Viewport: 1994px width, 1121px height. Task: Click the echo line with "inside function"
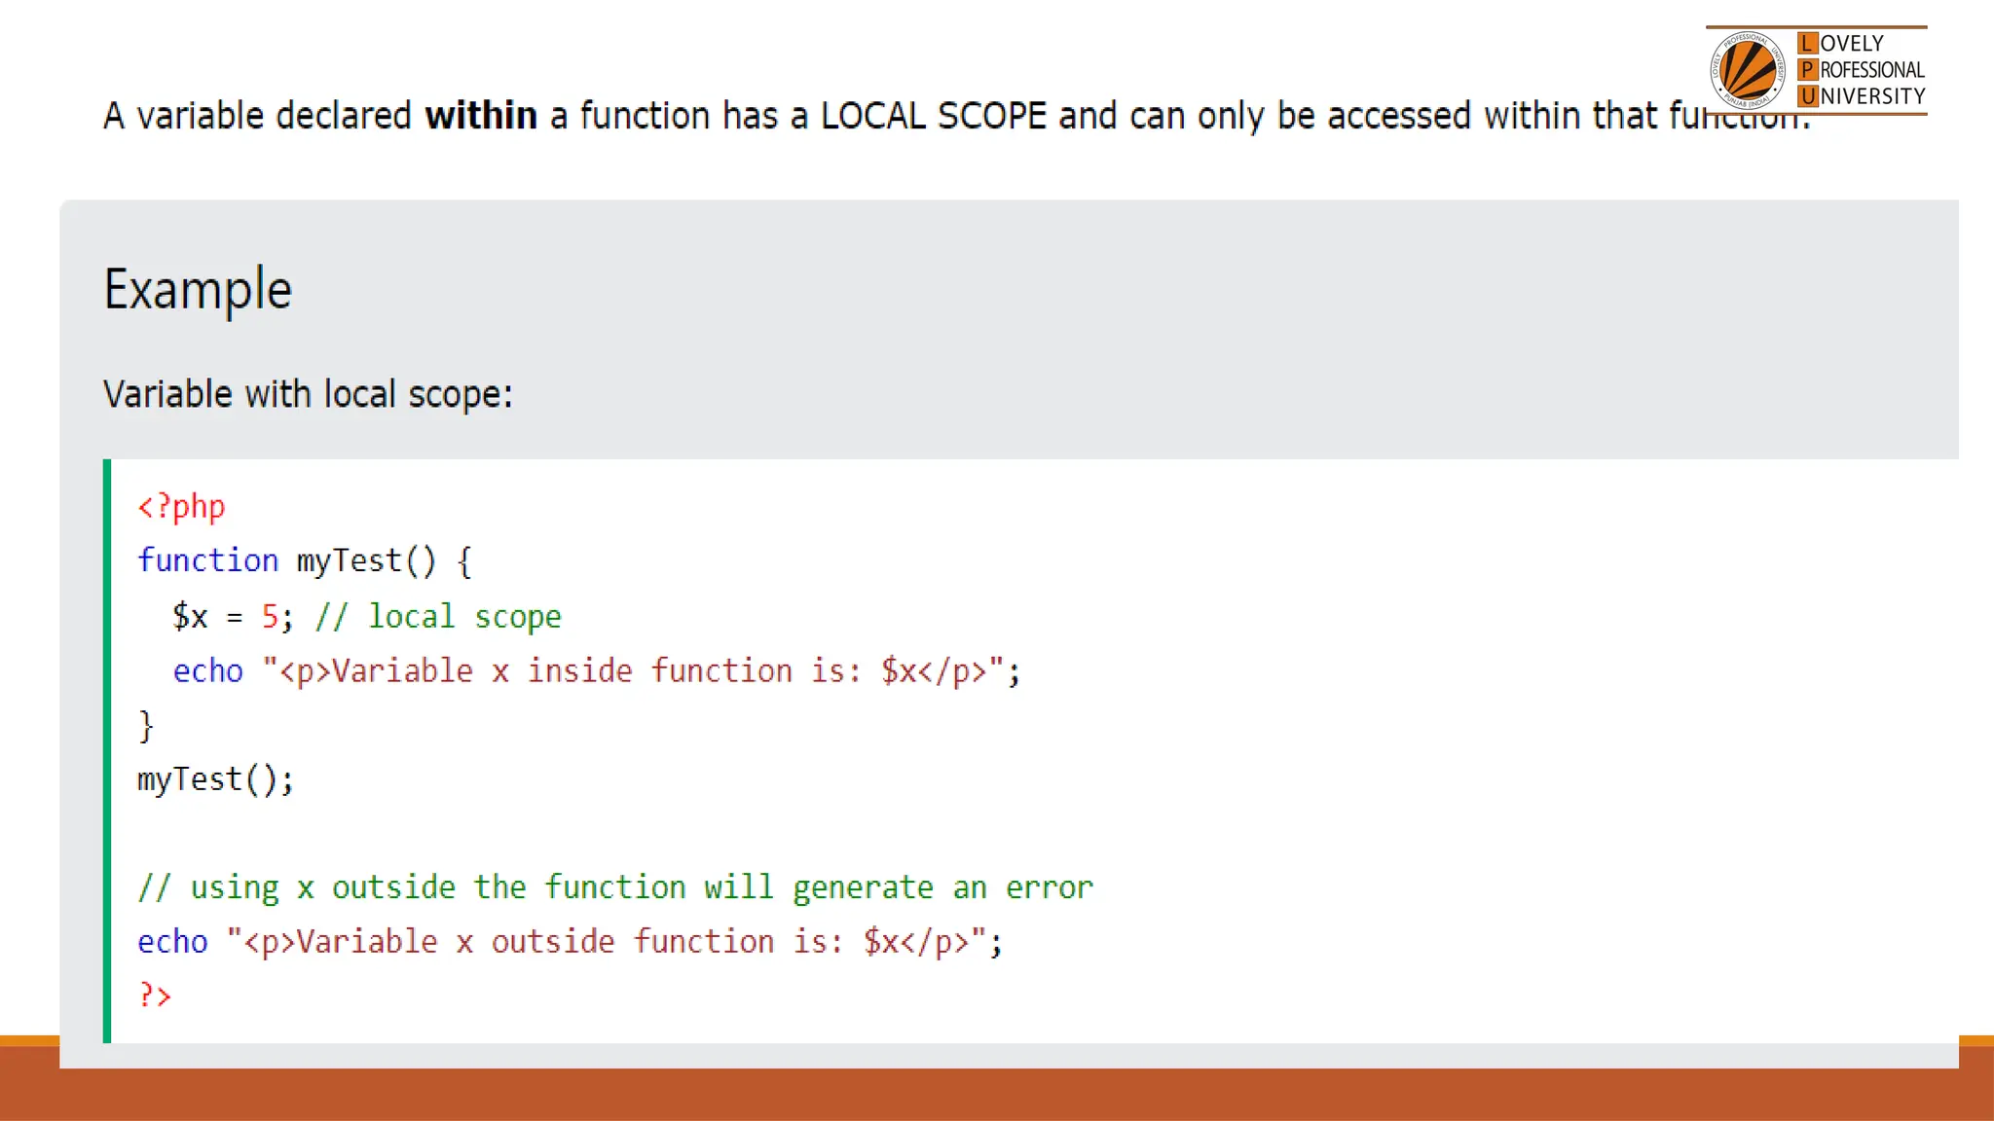(x=596, y=670)
